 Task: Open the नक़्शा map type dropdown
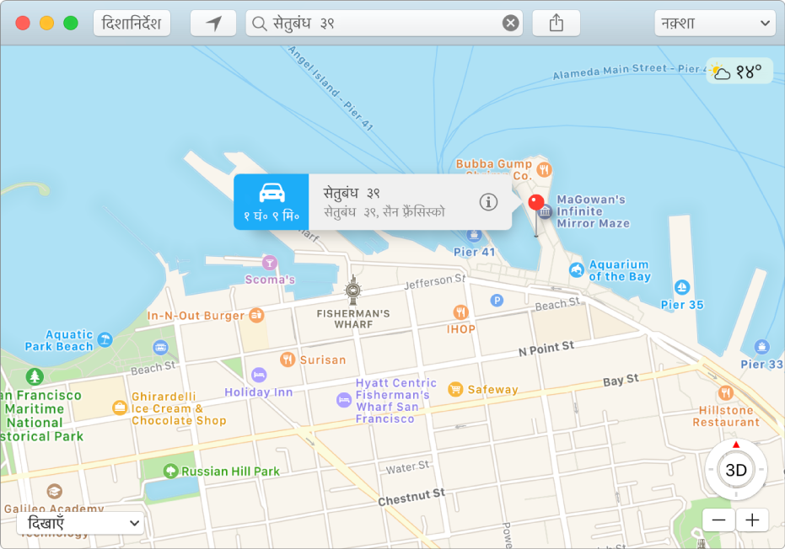pos(715,23)
